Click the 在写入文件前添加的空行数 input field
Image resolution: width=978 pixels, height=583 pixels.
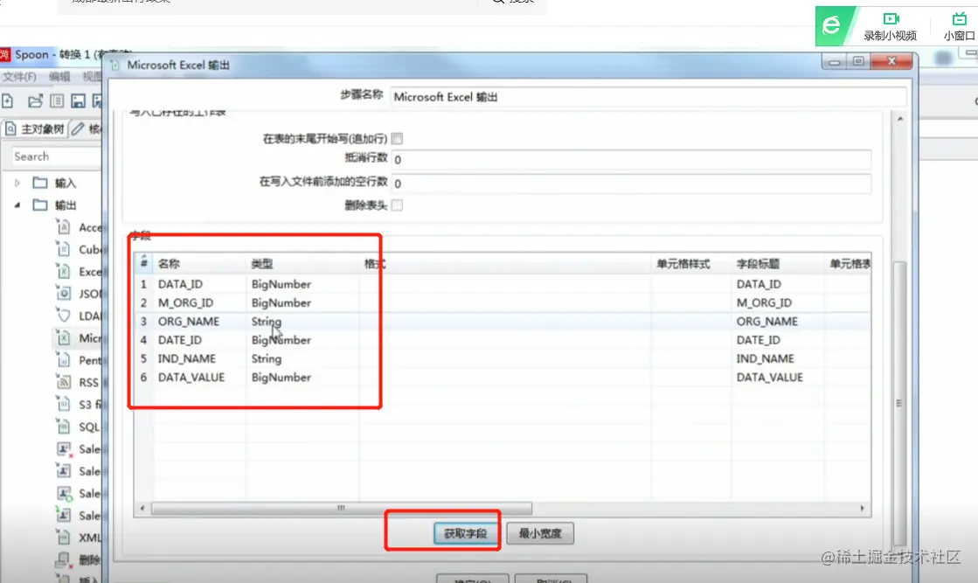[x=630, y=184]
